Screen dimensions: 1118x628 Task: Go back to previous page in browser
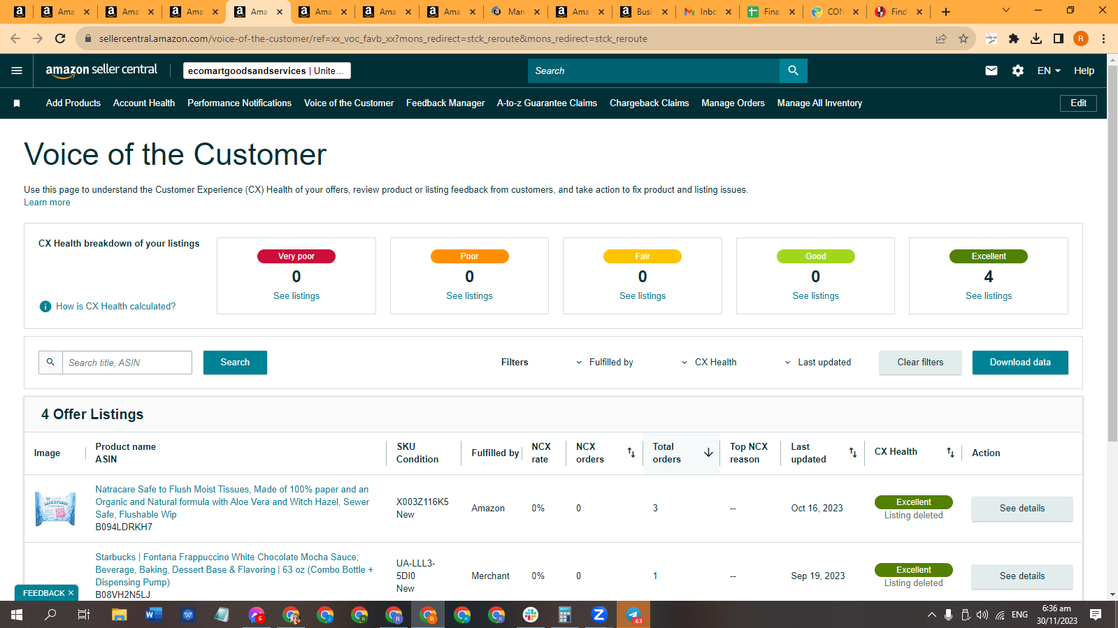15,38
